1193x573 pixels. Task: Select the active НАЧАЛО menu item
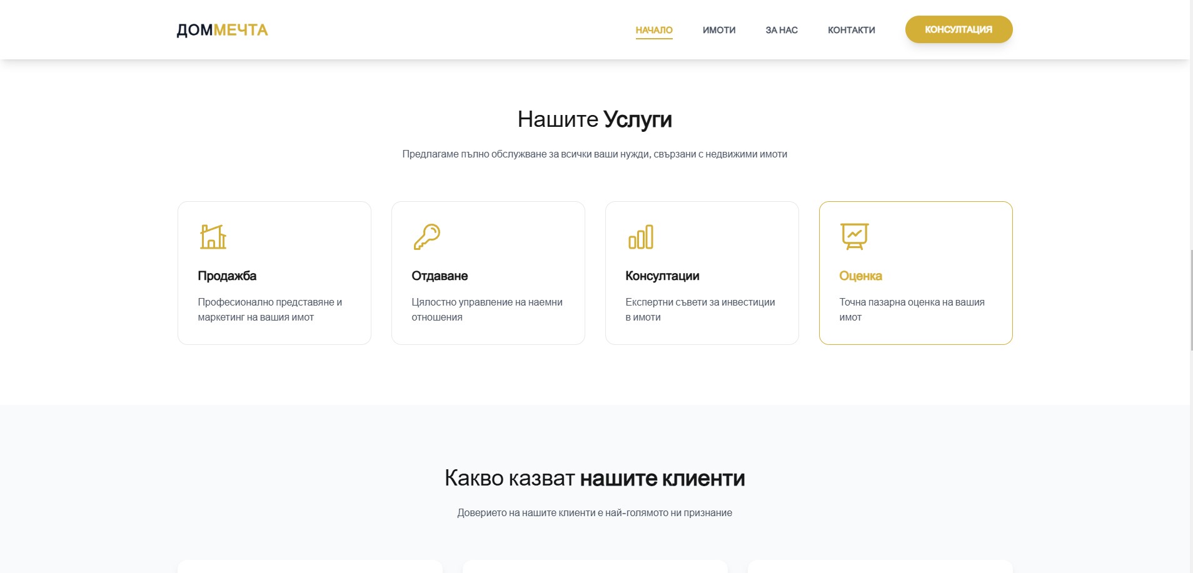tap(655, 29)
